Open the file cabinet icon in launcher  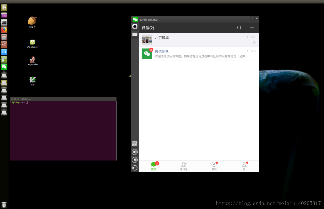(x=4, y=37)
